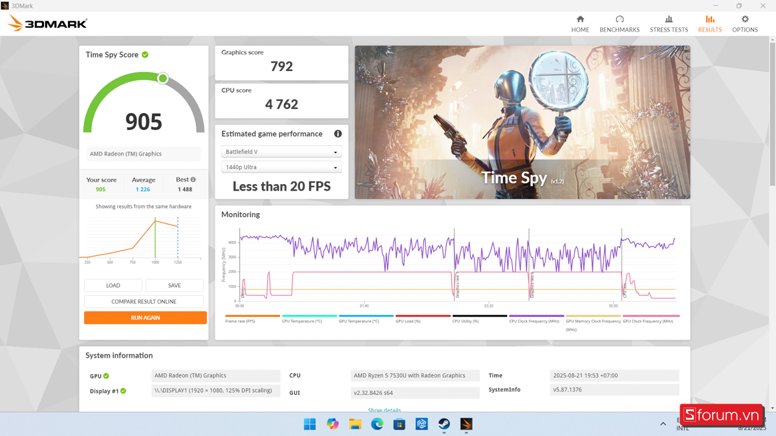This screenshot has height=436, width=776.
Task: Open the Benchmarks tab
Action: coord(620,24)
